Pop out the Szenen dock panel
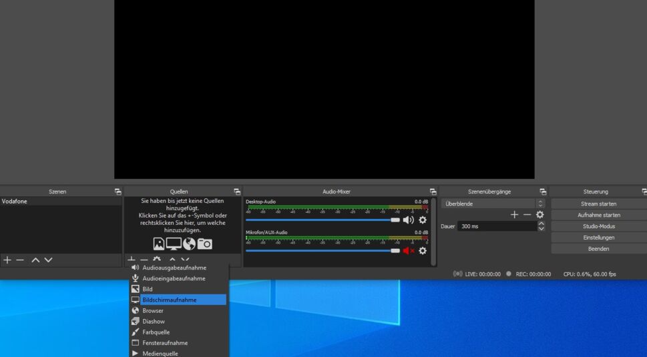 pyautogui.click(x=118, y=192)
